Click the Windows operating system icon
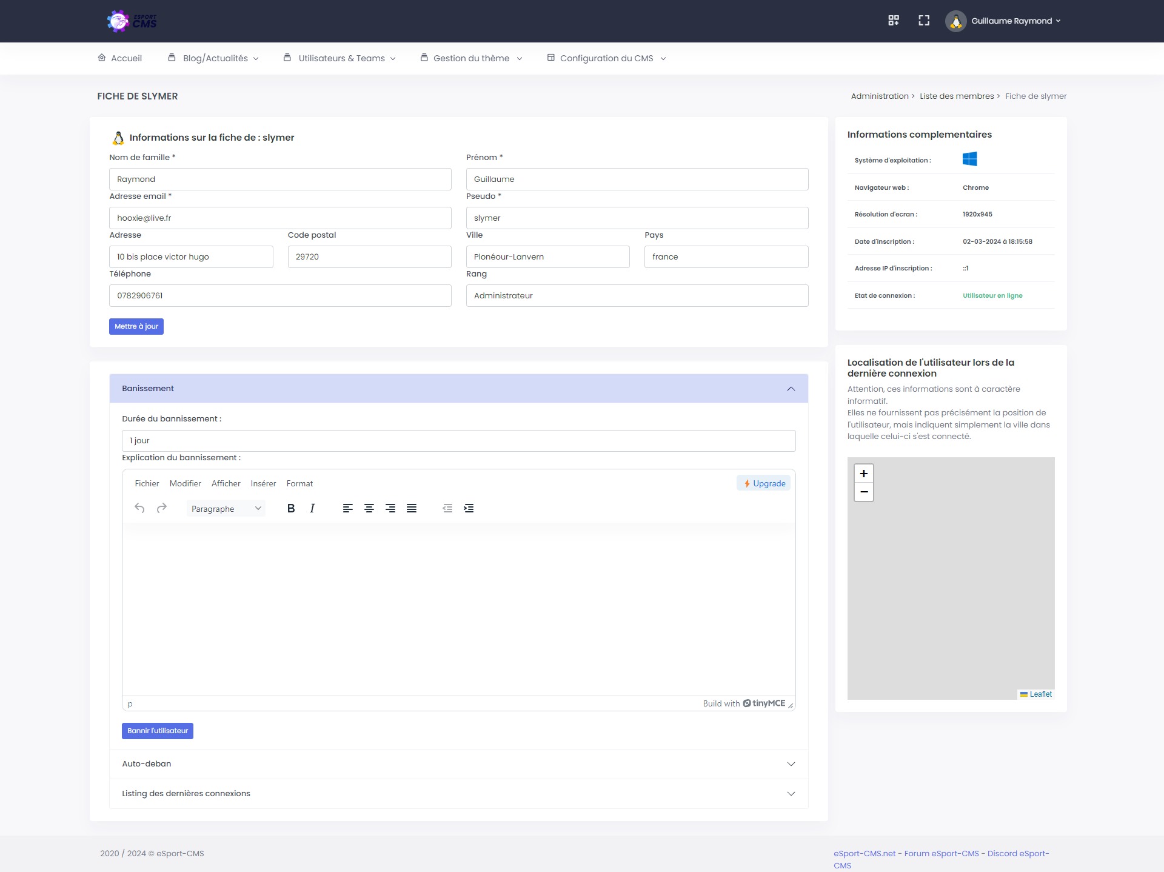The image size is (1164, 872). [x=970, y=159]
